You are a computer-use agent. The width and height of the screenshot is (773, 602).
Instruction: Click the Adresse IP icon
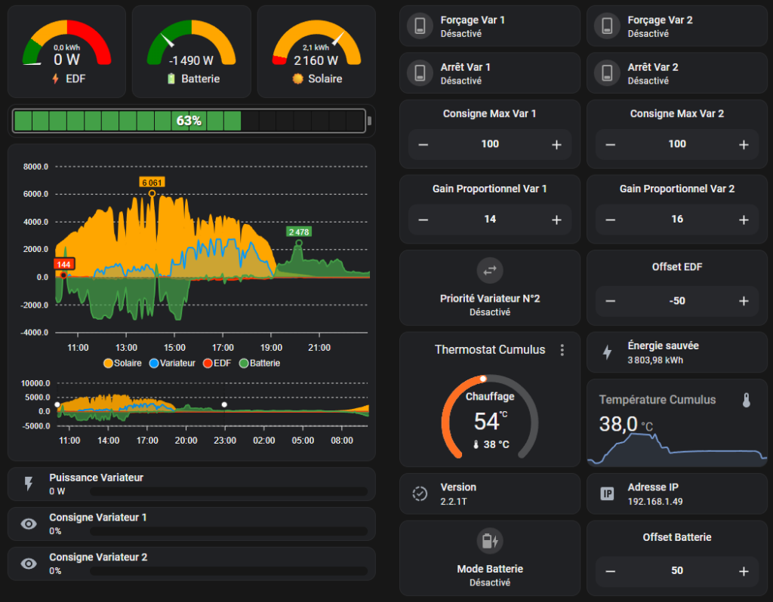(x=608, y=493)
